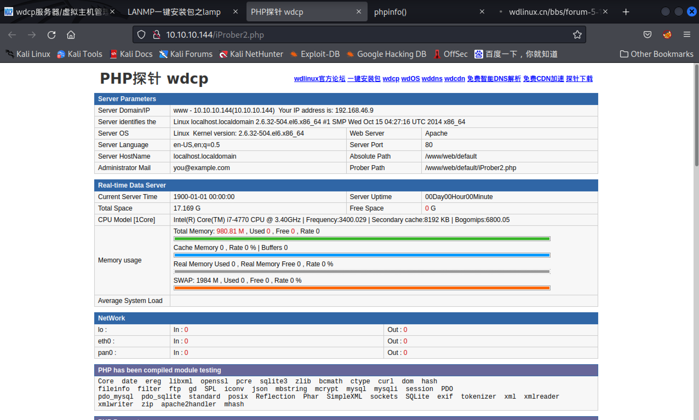The image size is (699, 420).
Task: Bookmark this page with the star icon
Action: coord(577,35)
